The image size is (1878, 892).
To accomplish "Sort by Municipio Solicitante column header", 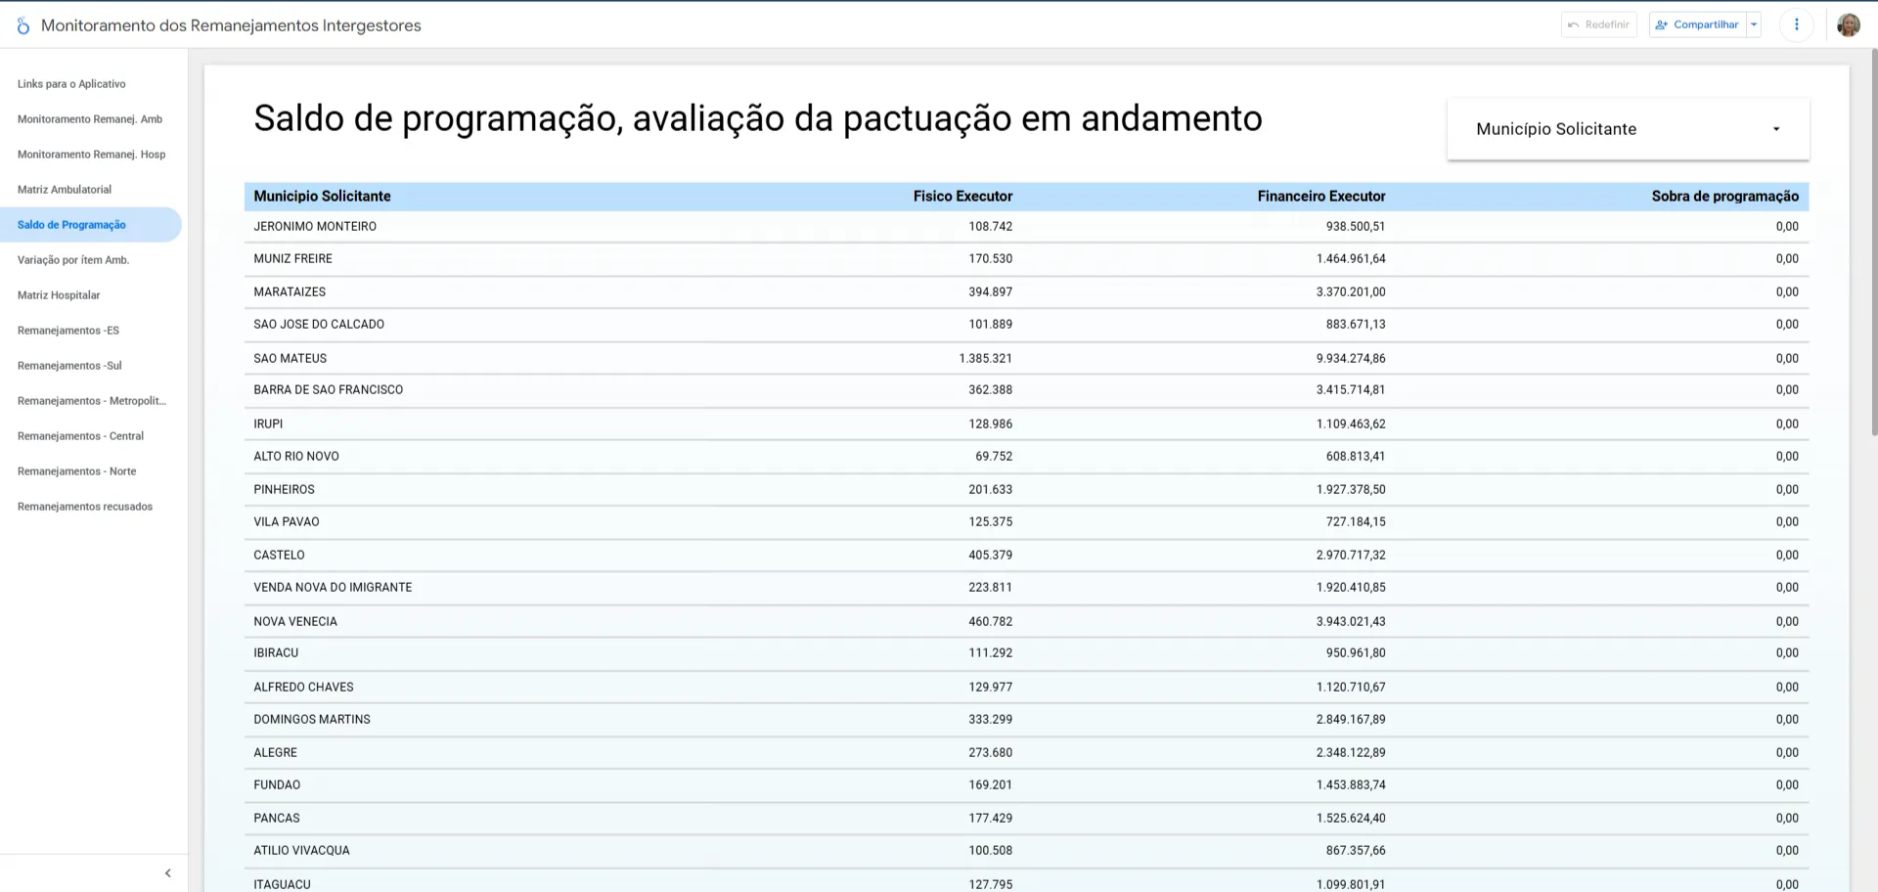I will (322, 197).
